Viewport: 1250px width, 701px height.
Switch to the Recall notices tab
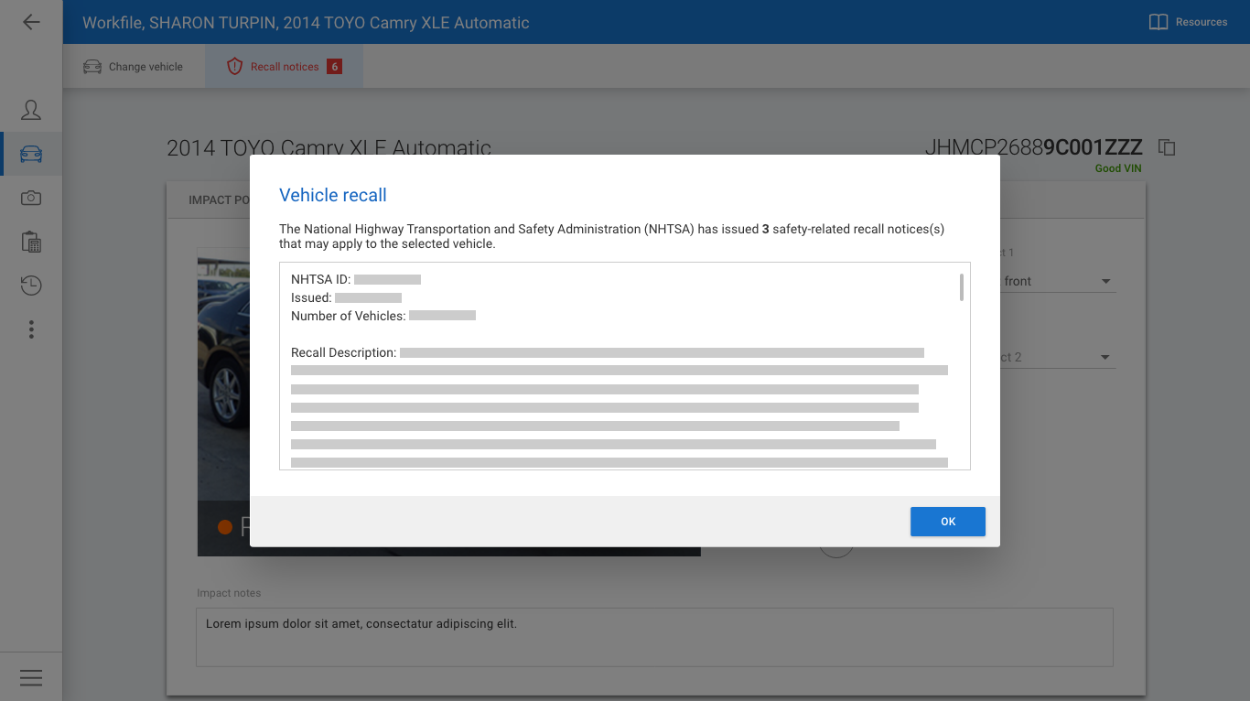click(x=285, y=67)
